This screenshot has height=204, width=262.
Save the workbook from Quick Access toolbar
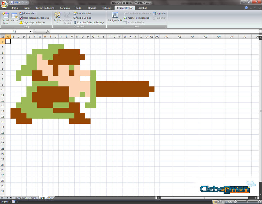tap(12, 3)
